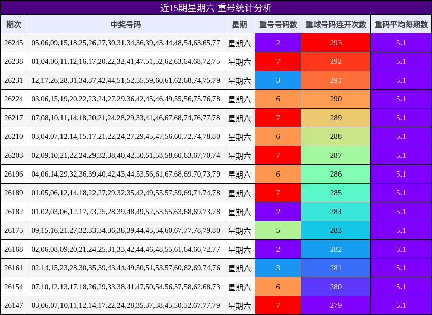This screenshot has height=315, width=432.
Task: Click the tan cell showing 289
Action: click(x=335, y=118)
